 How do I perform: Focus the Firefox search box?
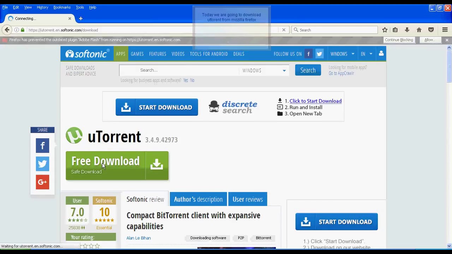(335, 30)
